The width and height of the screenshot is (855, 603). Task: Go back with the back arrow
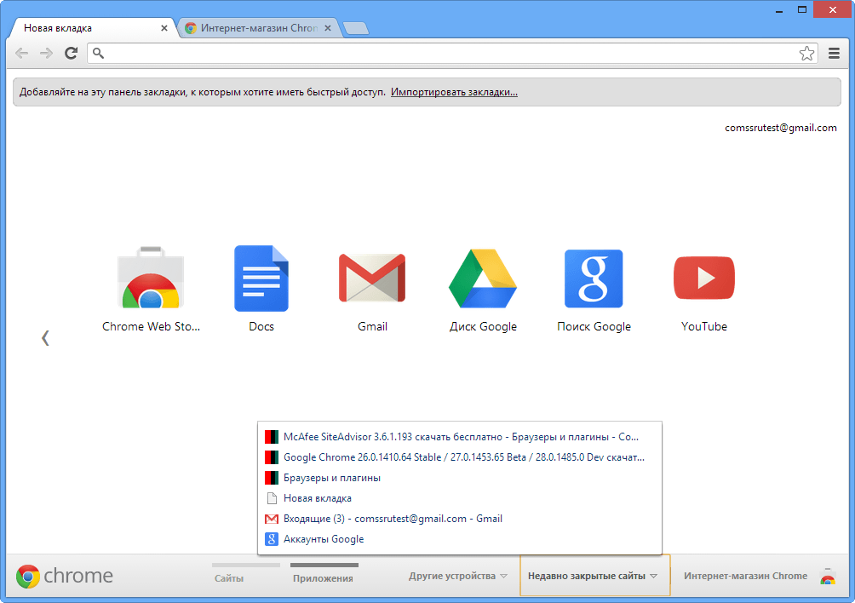pos(22,53)
